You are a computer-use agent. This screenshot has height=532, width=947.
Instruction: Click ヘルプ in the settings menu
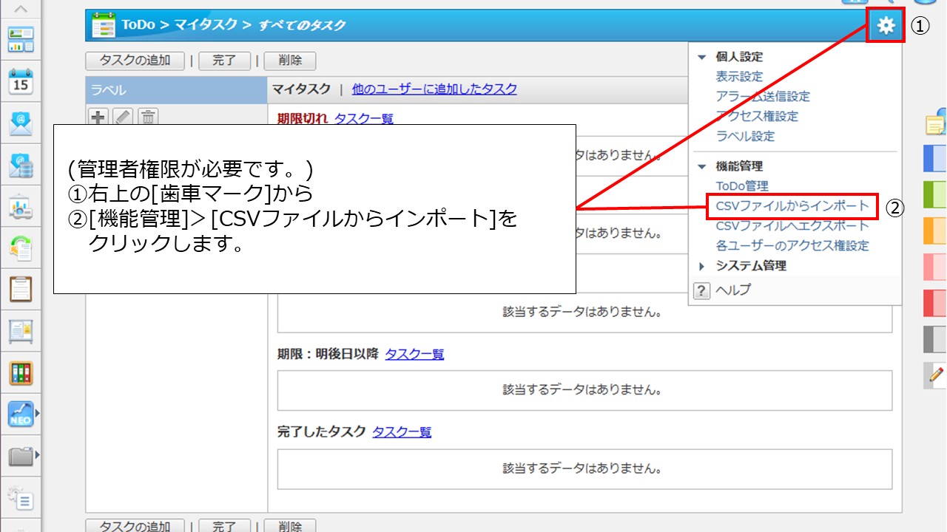(x=732, y=290)
